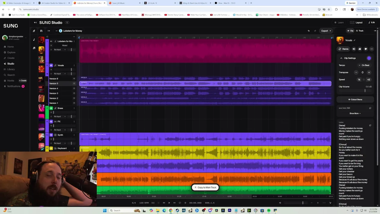
Task: Switch to the Clip tab
Action: pos(351,31)
